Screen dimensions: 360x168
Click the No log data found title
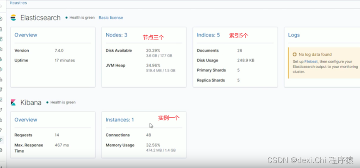tap(315, 54)
